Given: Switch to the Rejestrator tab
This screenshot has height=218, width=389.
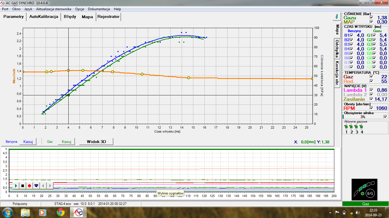Looking at the screenshot, I should tap(108, 16).
